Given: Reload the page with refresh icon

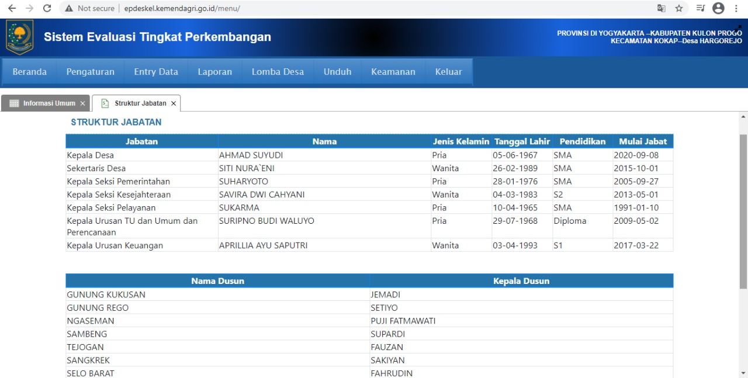Looking at the screenshot, I should tap(47, 9).
